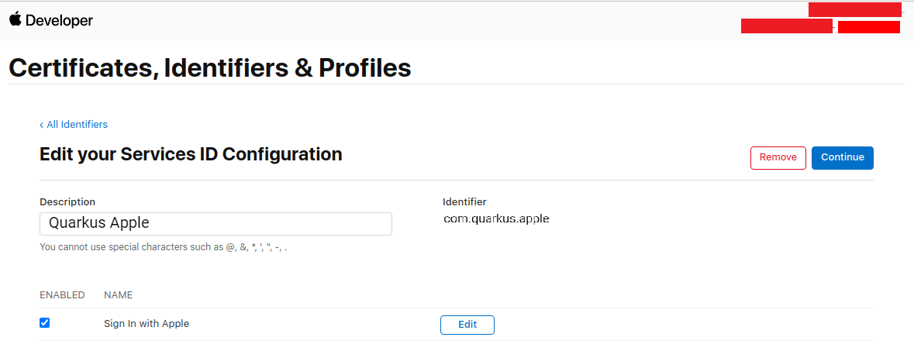Click the account dropdown chevron arrow

(x=903, y=12)
